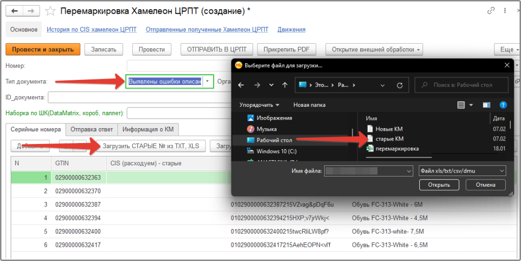Click the back navigation arrow in 1C
Image resolution: width=521 pixels, height=261 pixels.
tap(15, 11)
